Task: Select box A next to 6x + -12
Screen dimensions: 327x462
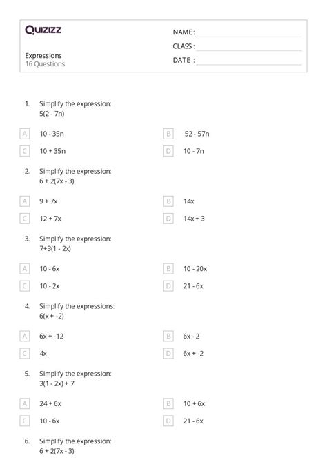Action: [x=24, y=337]
